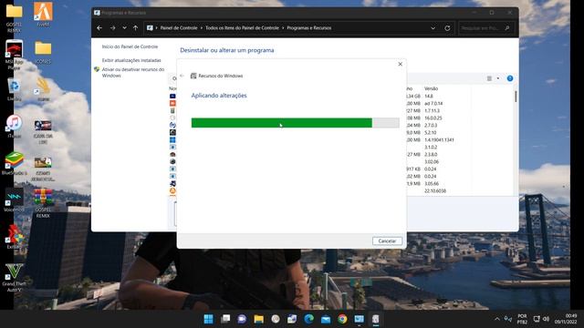
Task: Switch POR PTB2 keyboard language
Action: coord(522,319)
